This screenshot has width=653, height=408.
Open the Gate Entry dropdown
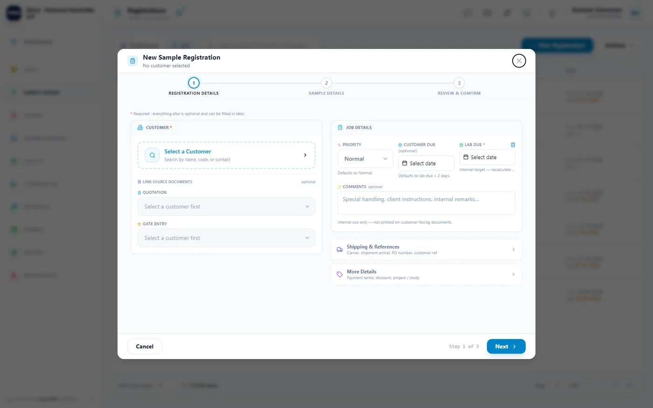(226, 238)
